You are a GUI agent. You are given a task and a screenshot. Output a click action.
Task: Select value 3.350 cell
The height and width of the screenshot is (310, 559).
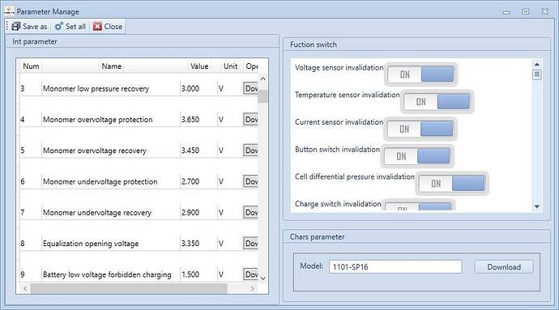(x=190, y=244)
